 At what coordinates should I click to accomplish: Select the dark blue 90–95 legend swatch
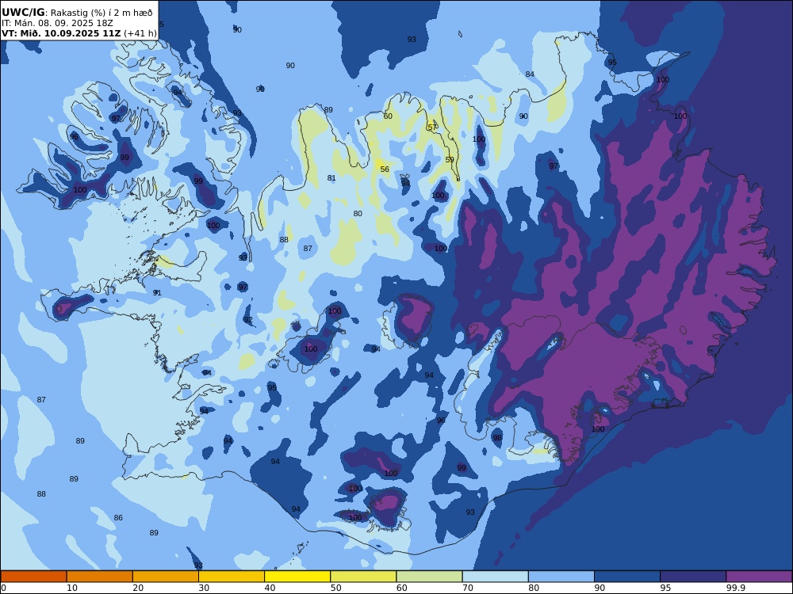click(627, 577)
